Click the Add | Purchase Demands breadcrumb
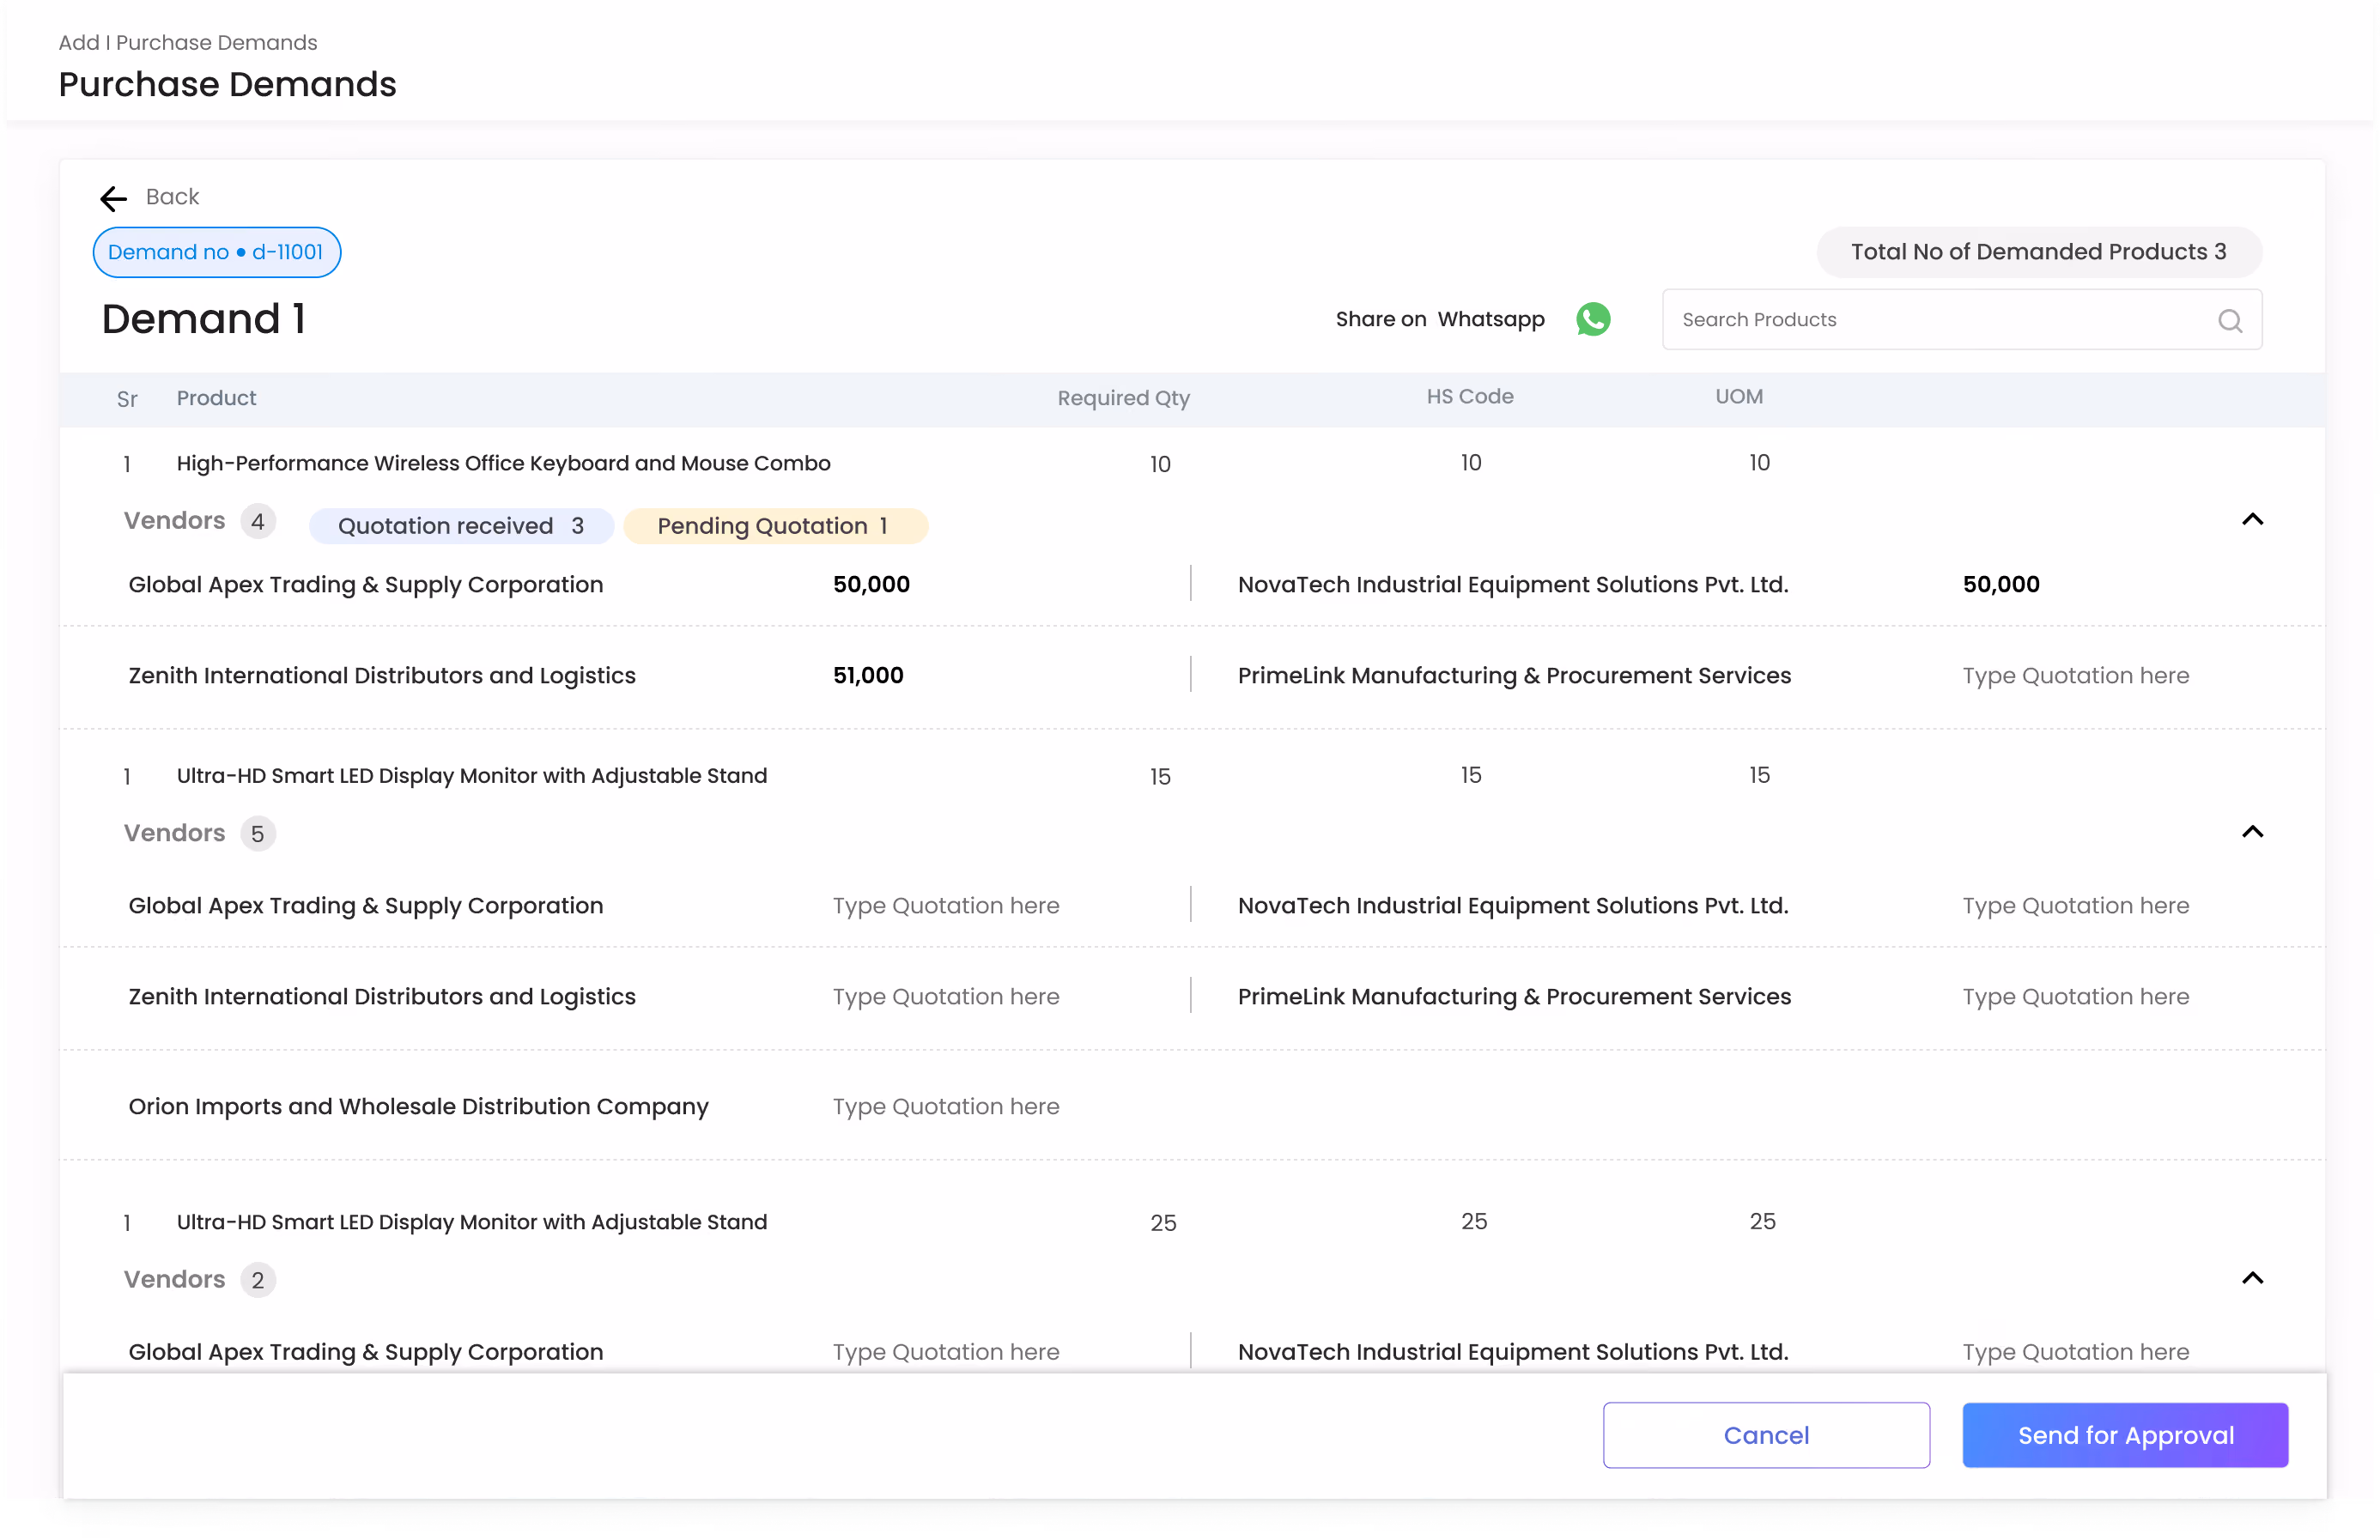The image size is (2380, 1540). (x=188, y=42)
